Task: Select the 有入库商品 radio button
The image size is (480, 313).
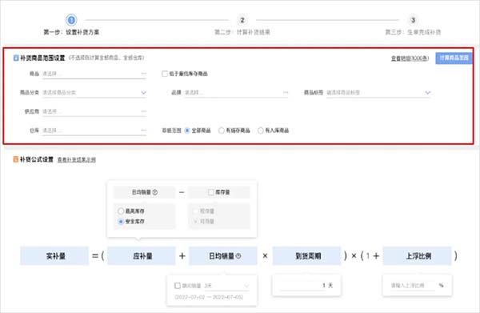Action: click(261, 130)
